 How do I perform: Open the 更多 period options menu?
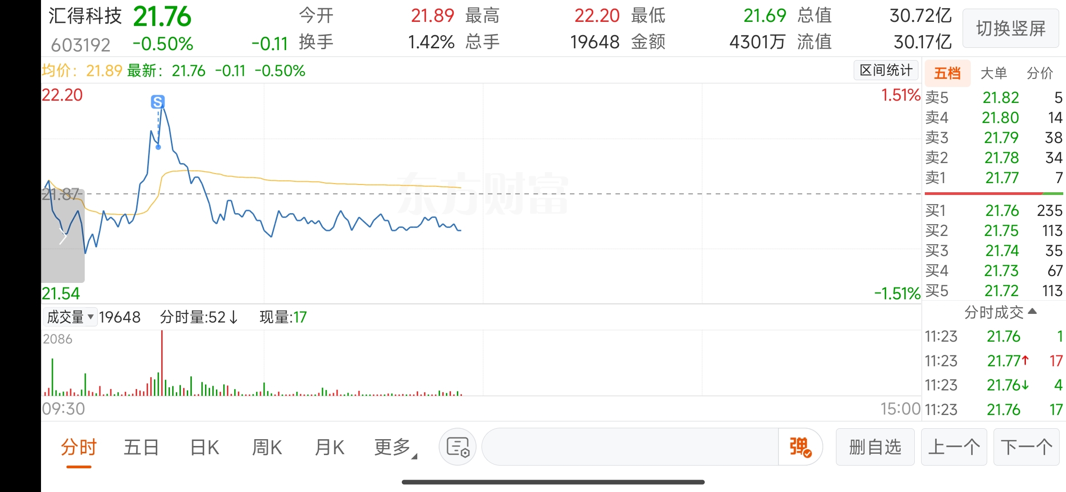point(395,447)
